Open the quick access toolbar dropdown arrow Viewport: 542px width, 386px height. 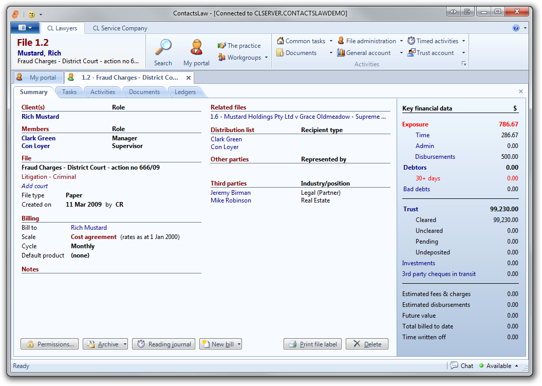tap(41, 15)
